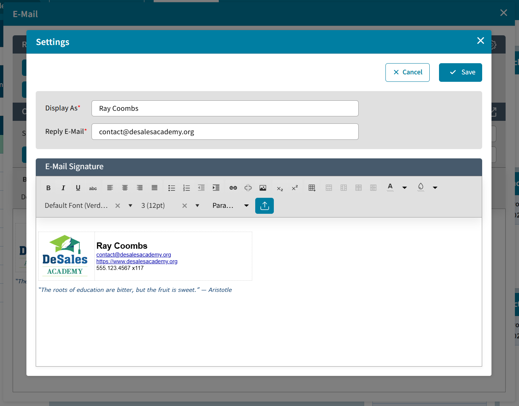Toggle justified text alignment
The height and width of the screenshot is (406, 519).
tap(154, 187)
